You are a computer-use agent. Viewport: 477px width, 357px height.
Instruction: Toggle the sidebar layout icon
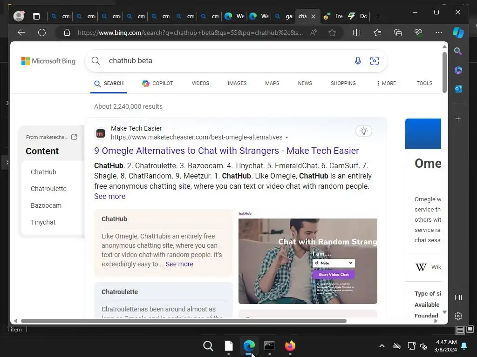[458, 297]
